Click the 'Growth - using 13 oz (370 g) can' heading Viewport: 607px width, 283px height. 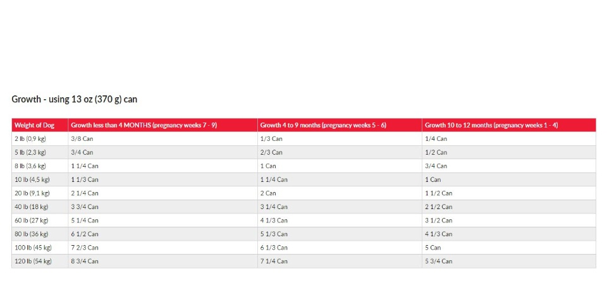(74, 99)
